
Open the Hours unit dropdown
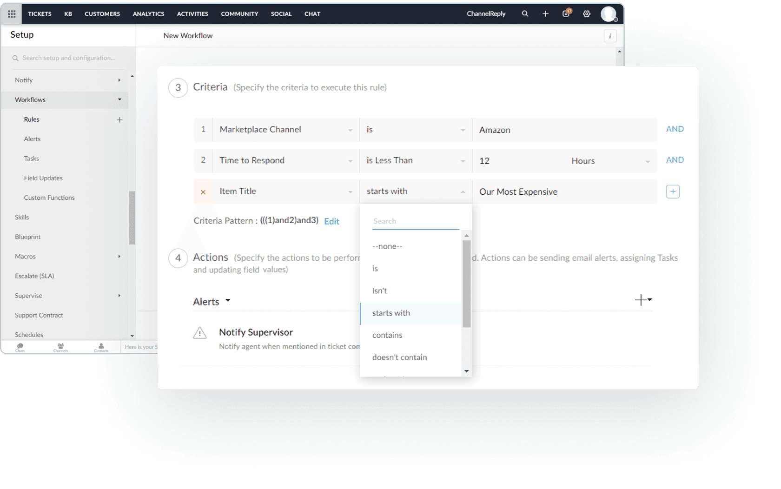[610, 161]
